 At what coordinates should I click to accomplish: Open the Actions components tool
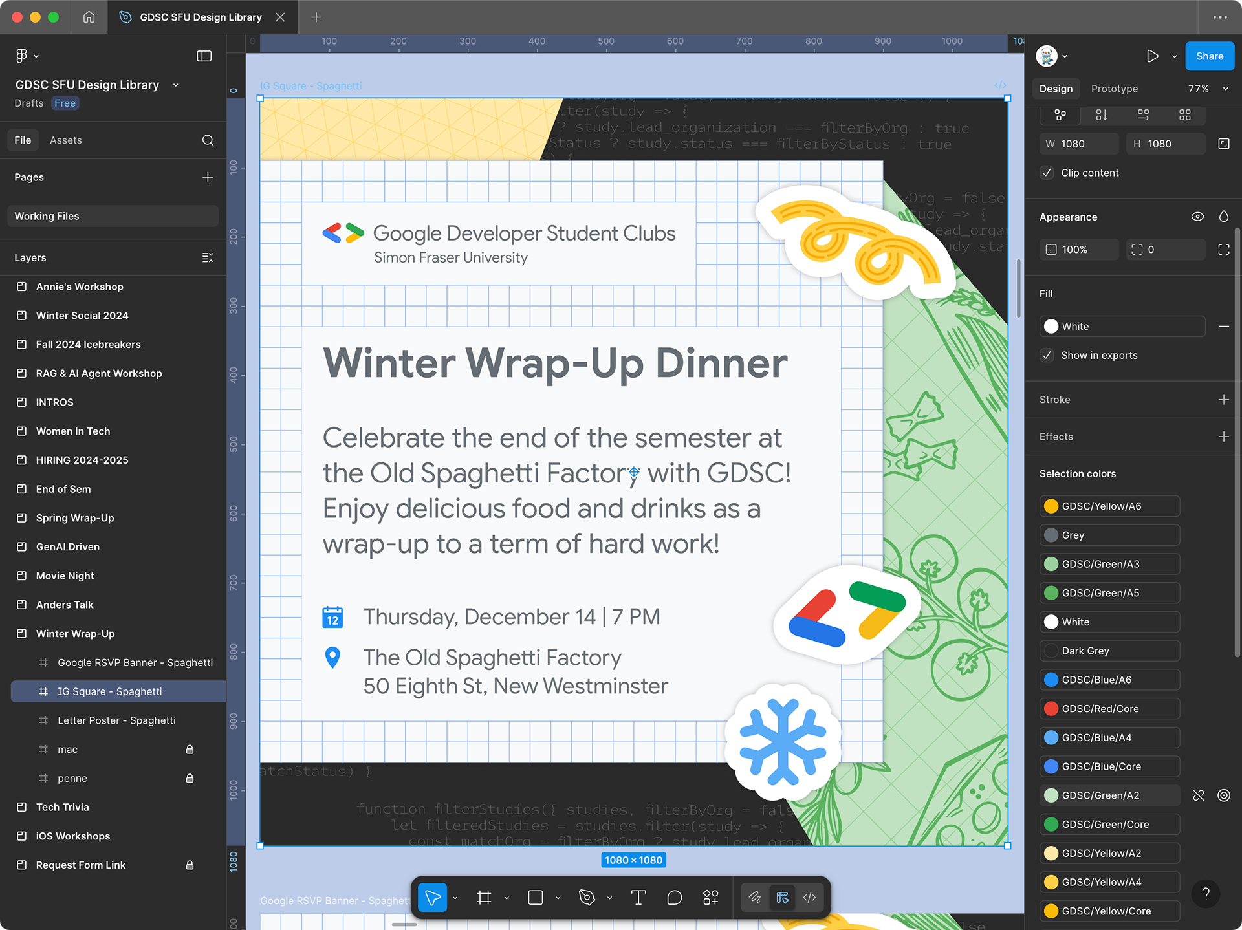pos(710,898)
